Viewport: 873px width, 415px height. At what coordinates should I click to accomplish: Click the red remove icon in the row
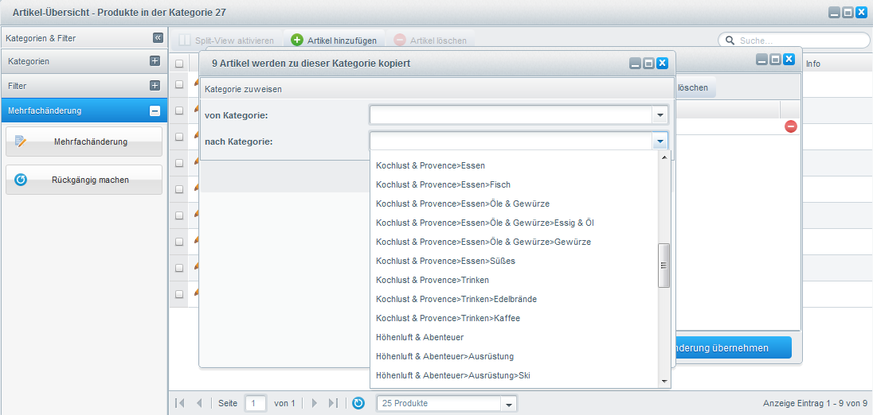pyautogui.click(x=790, y=126)
